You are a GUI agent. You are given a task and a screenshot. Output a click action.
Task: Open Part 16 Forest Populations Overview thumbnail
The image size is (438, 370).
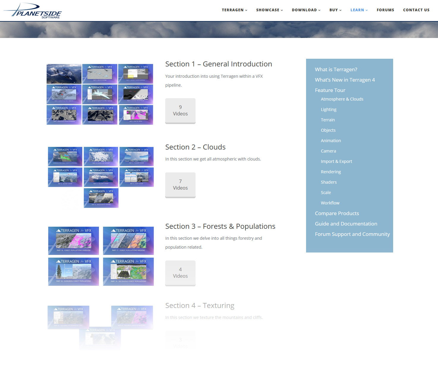74,241
